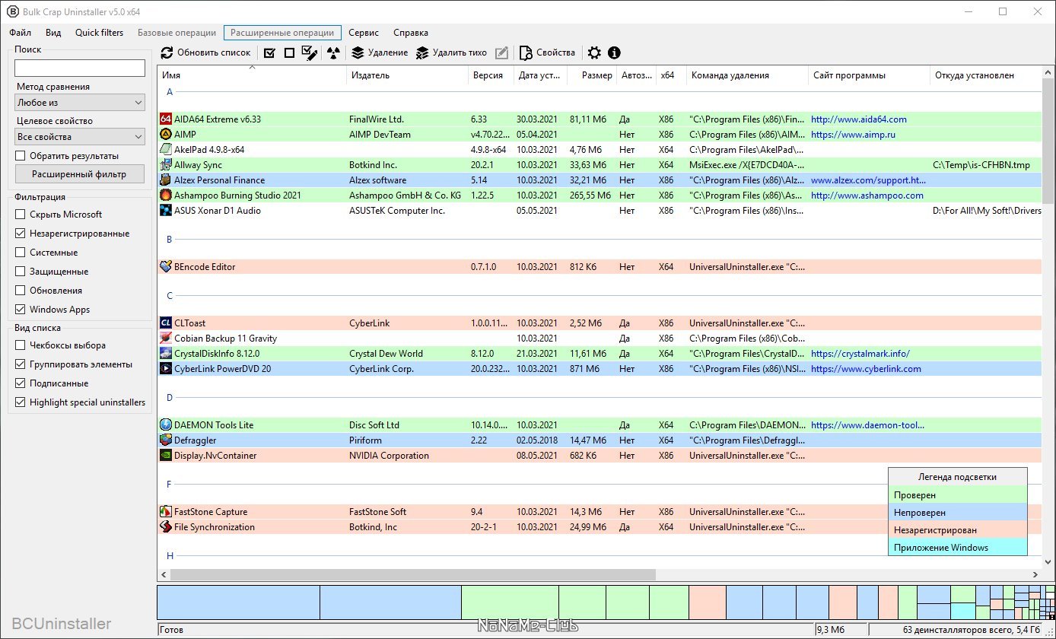Open the Метод сравнения dropdown
The image size is (1056, 639).
[80, 103]
